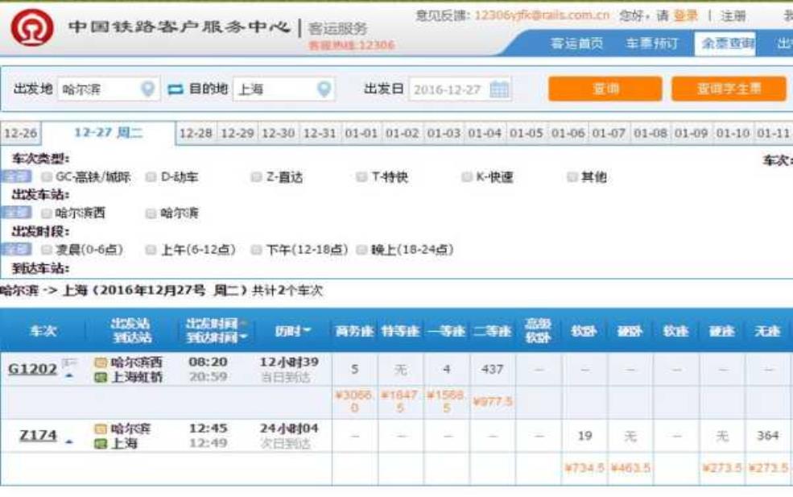Check the GC-高铁/城际 train type box
This screenshot has width=793, height=497.
pos(47,177)
